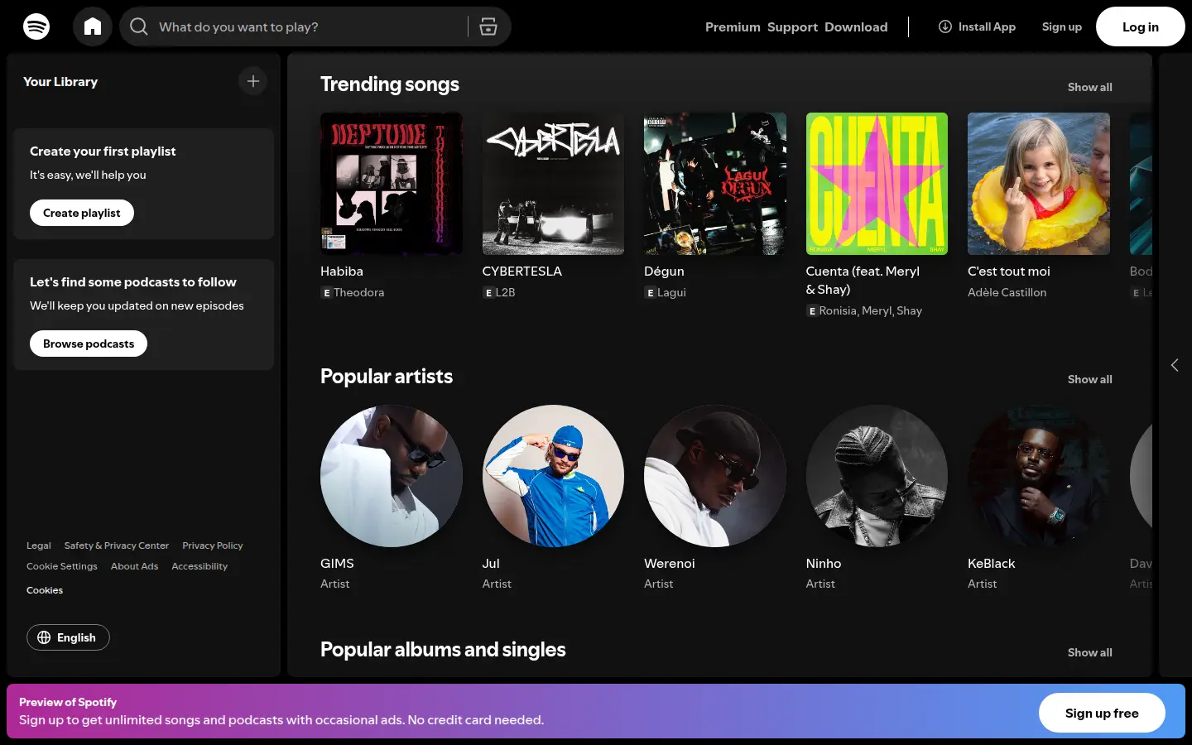Screen dimensions: 1192x745
Task: Show all Popular artists
Action: coord(1089,379)
